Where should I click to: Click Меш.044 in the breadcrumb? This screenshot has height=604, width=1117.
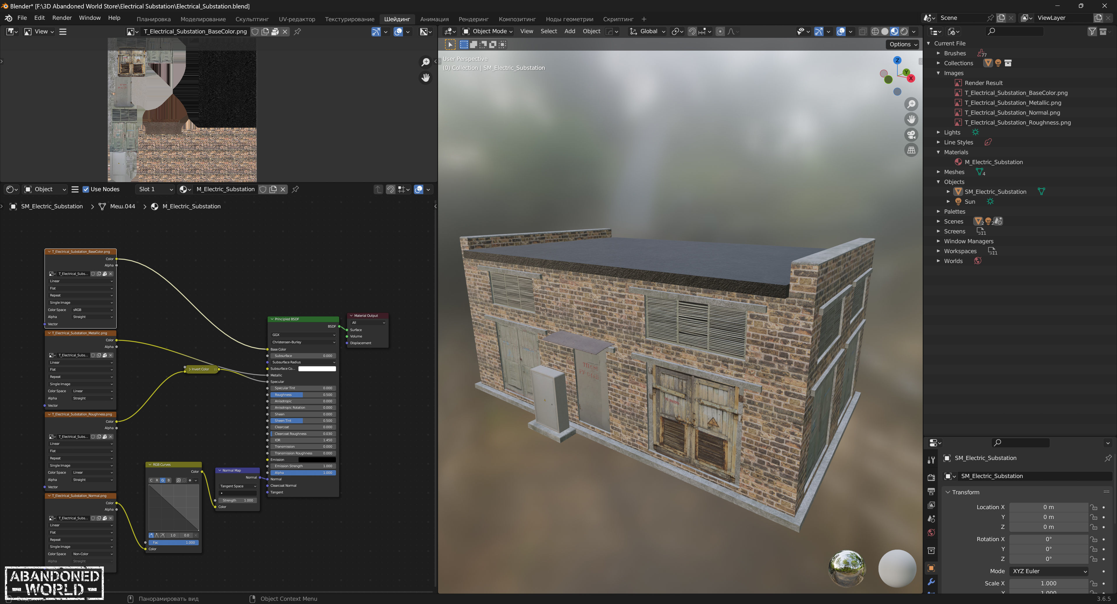(x=123, y=206)
